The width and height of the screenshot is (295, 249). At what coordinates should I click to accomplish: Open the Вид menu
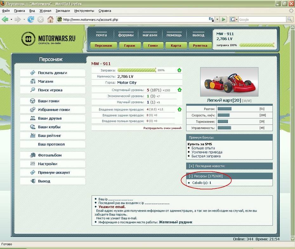click(32, 11)
